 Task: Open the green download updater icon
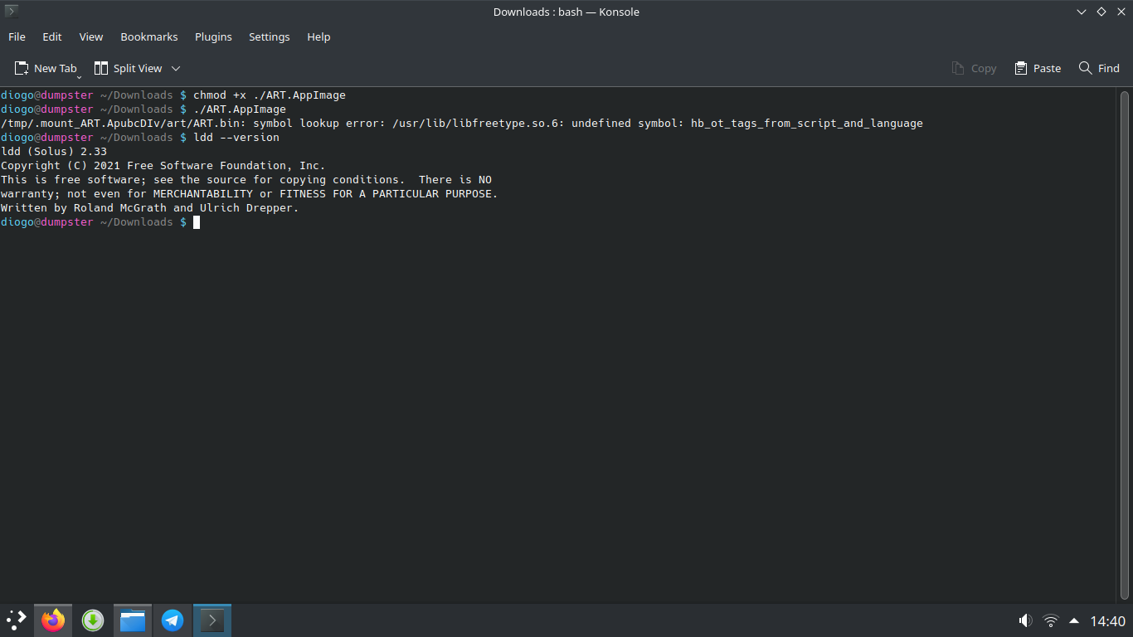pyautogui.click(x=93, y=620)
